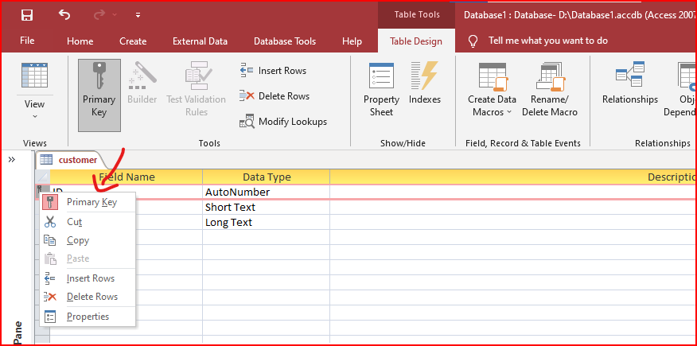Open the File tab
Image resolution: width=697 pixels, height=346 pixels.
(x=27, y=41)
